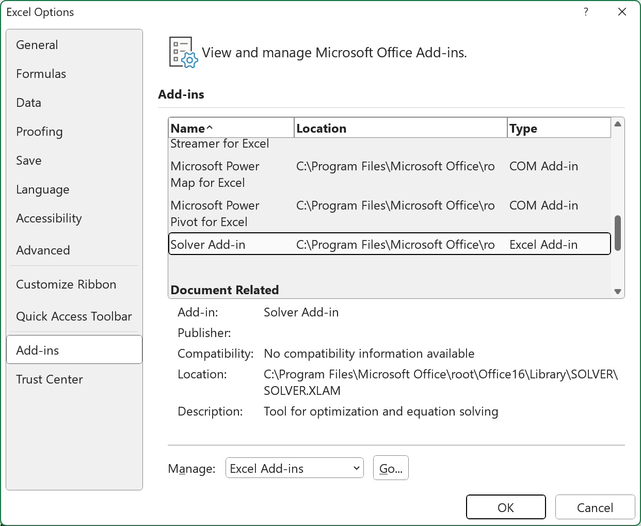Open the General options category
This screenshot has width=641, height=526.
74,45
